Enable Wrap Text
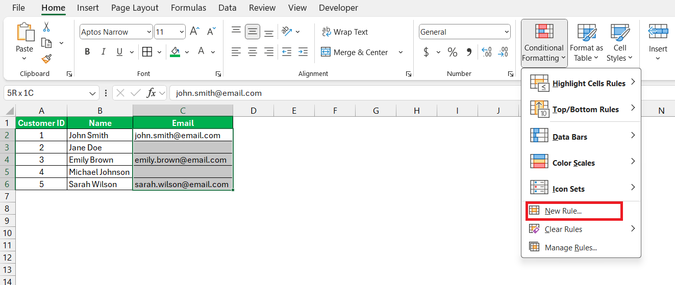Viewport: 675px width, 285px height. point(345,32)
